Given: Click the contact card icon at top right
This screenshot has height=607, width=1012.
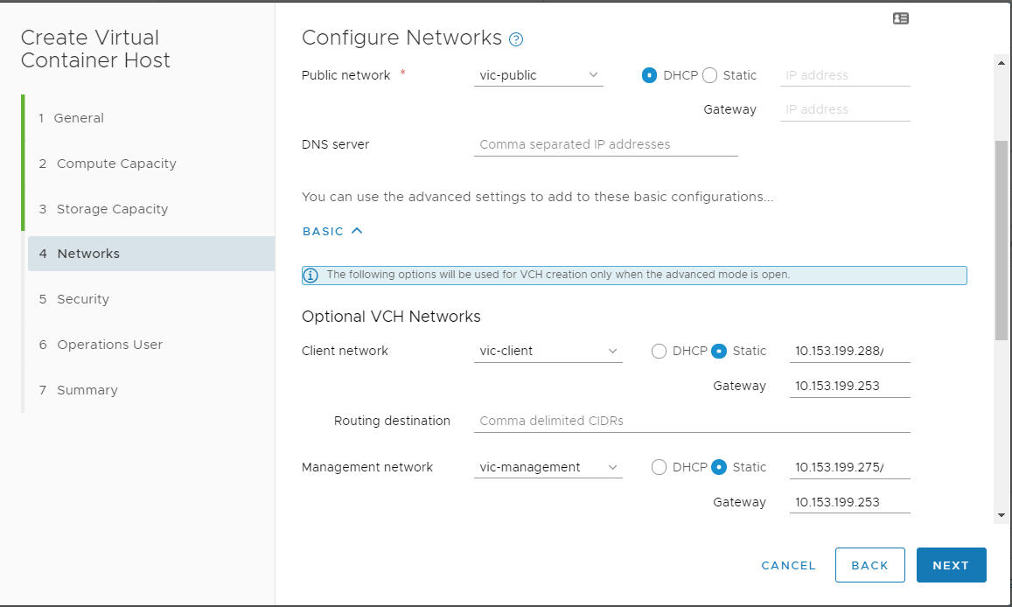Looking at the screenshot, I should tap(901, 17).
